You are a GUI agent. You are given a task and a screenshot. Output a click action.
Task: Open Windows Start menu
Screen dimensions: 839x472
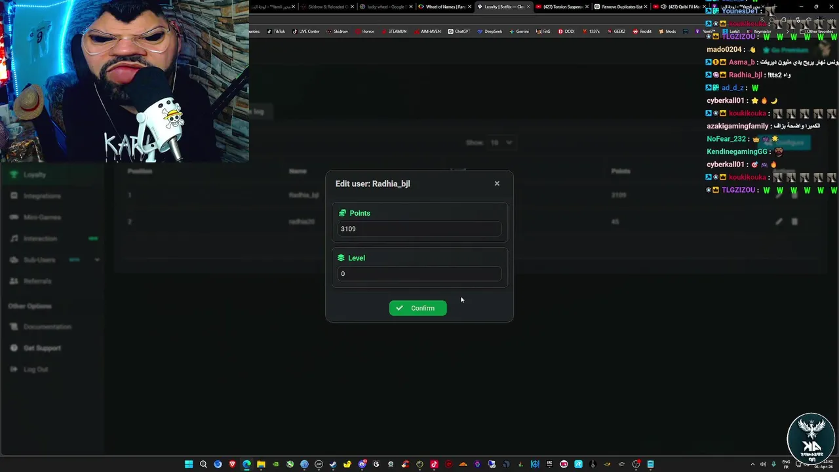pos(189,464)
